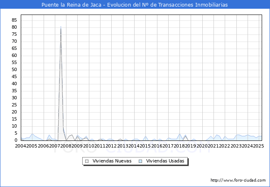
Task: Select the 2021 x-axis label
Action: (x=213, y=146)
